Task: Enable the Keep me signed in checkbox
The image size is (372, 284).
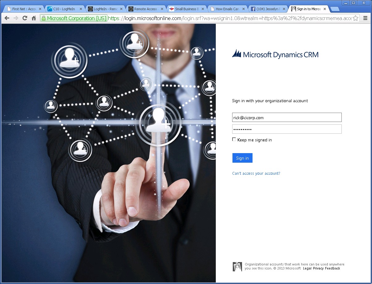Action: coord(234,140)
